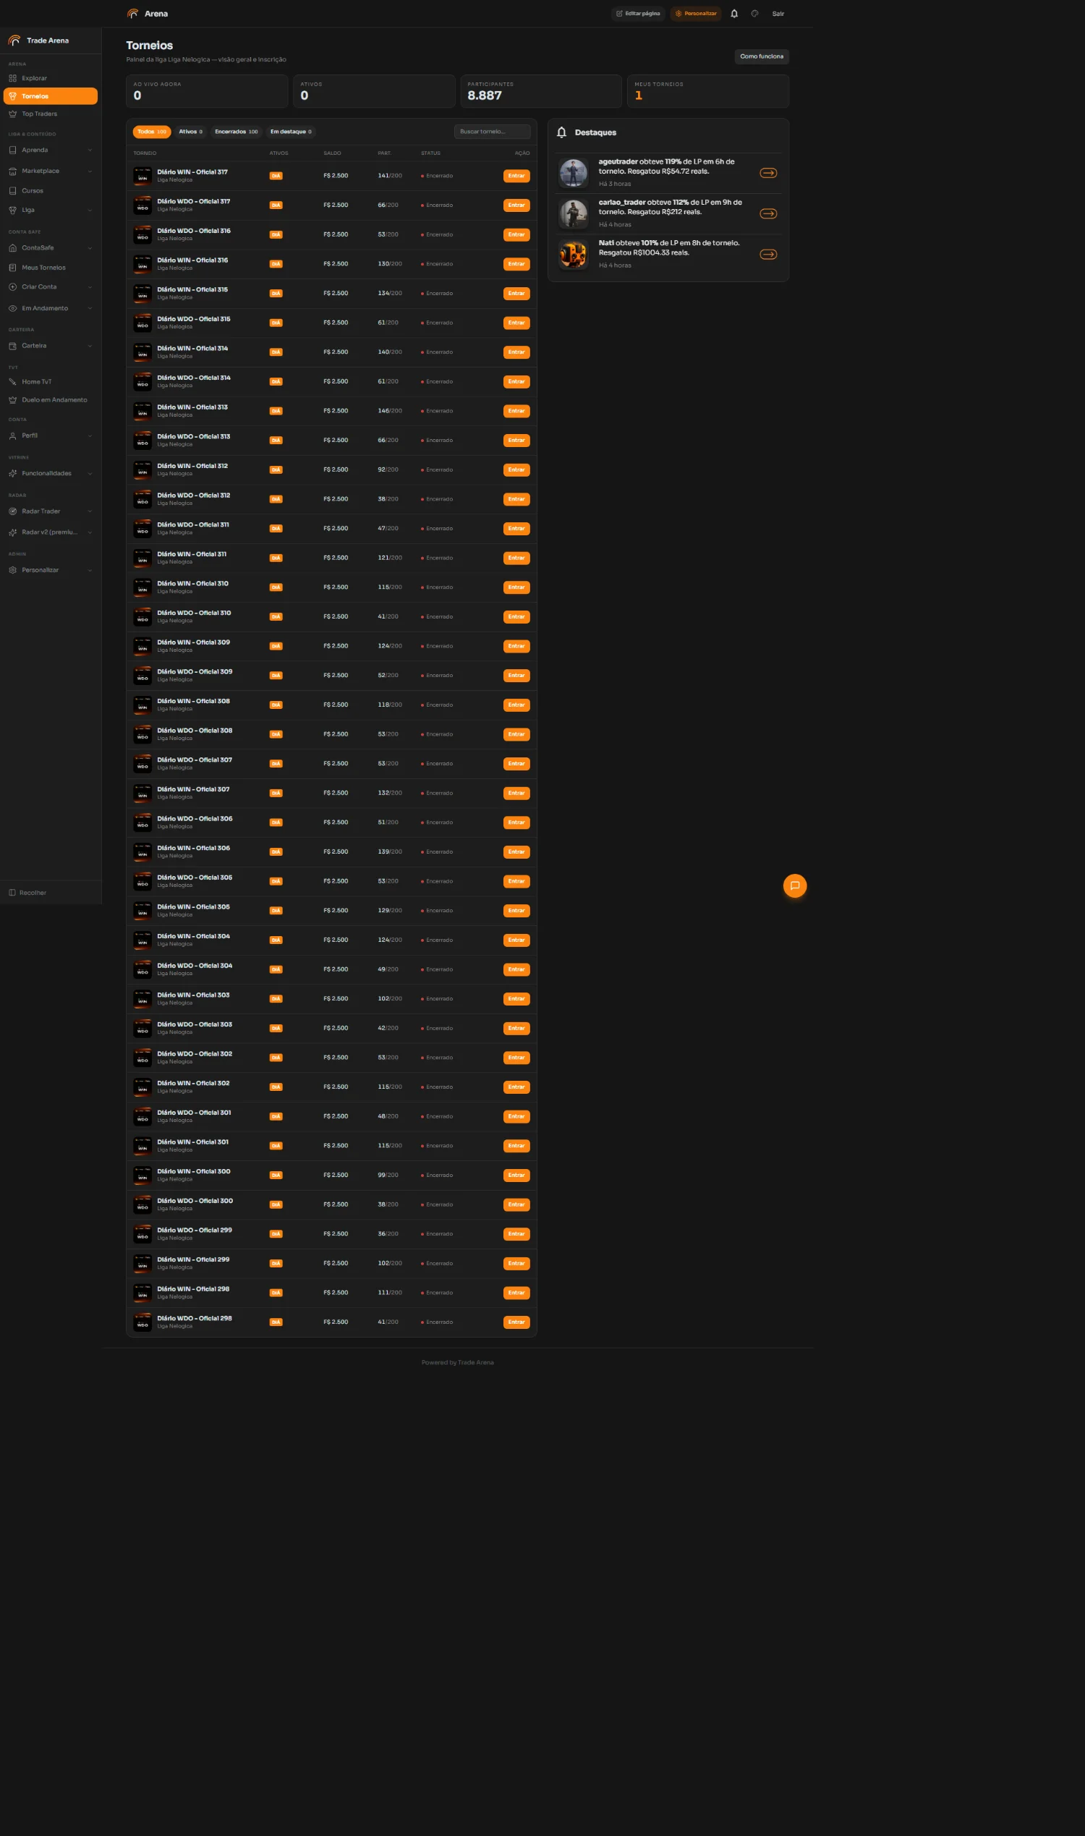Expand the Perfil menu chevron
The width and height of the screenshot is (1085, 1836).
click(x=90, y=435)
